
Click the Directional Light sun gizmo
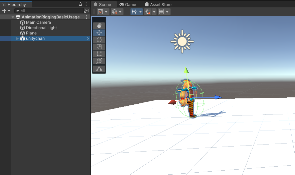click(182, 41)
